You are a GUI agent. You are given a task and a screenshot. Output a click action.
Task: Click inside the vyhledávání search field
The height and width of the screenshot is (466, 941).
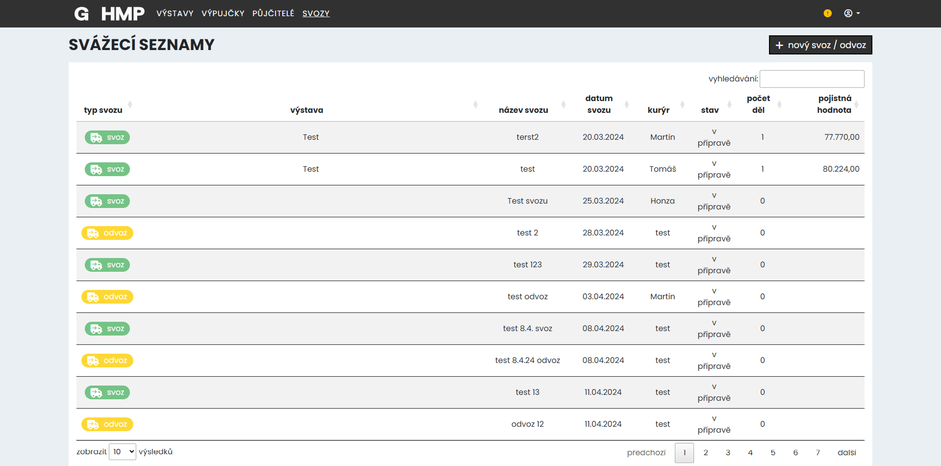pyautogui.click(x=812, y=78)
